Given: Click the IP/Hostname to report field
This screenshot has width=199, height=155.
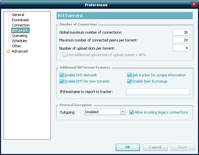Looking at the screenshot, I should (x=158, y=91).
